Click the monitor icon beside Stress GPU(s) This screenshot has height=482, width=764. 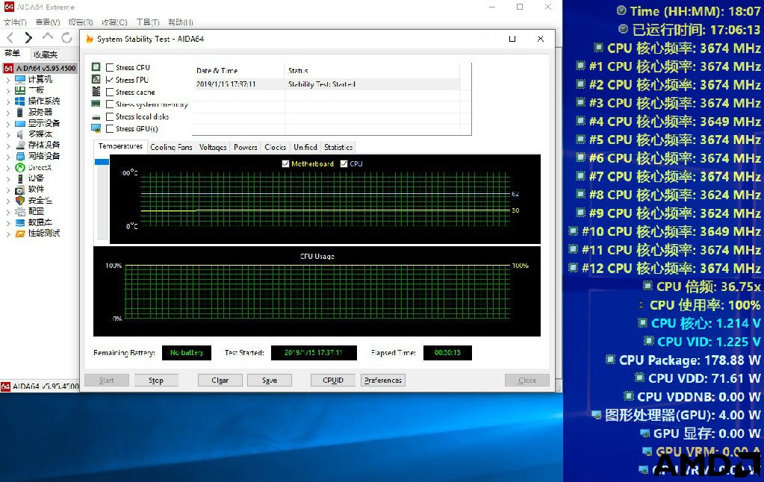tap(96, 128)
